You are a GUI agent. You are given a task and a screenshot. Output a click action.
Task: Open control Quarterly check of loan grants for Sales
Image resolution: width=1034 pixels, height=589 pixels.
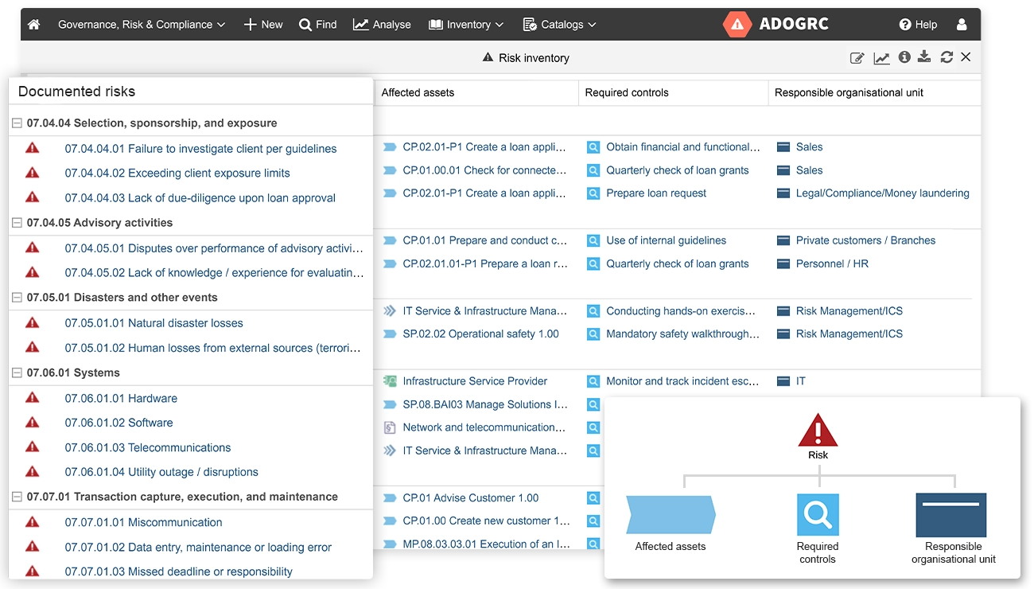tap(678, 170)
